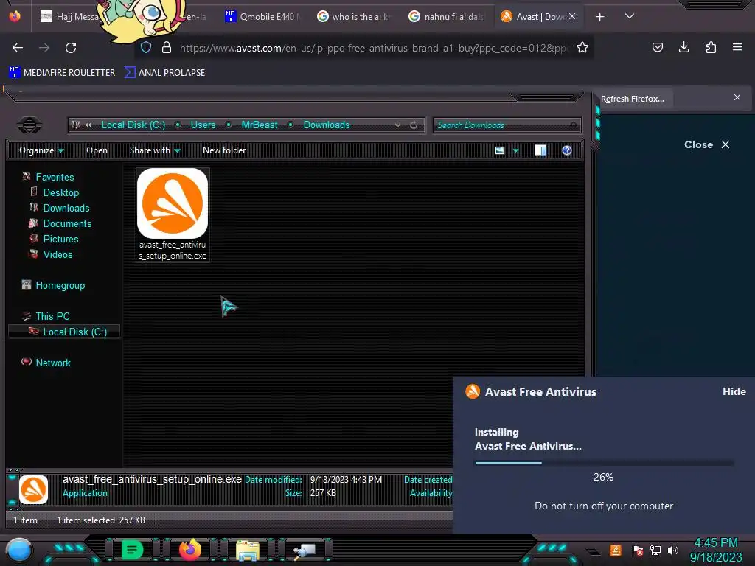
Task: Open the MEDIAFIRE ROULETTER bookmark
Action: pyautogui.click(x=62, y=73)
